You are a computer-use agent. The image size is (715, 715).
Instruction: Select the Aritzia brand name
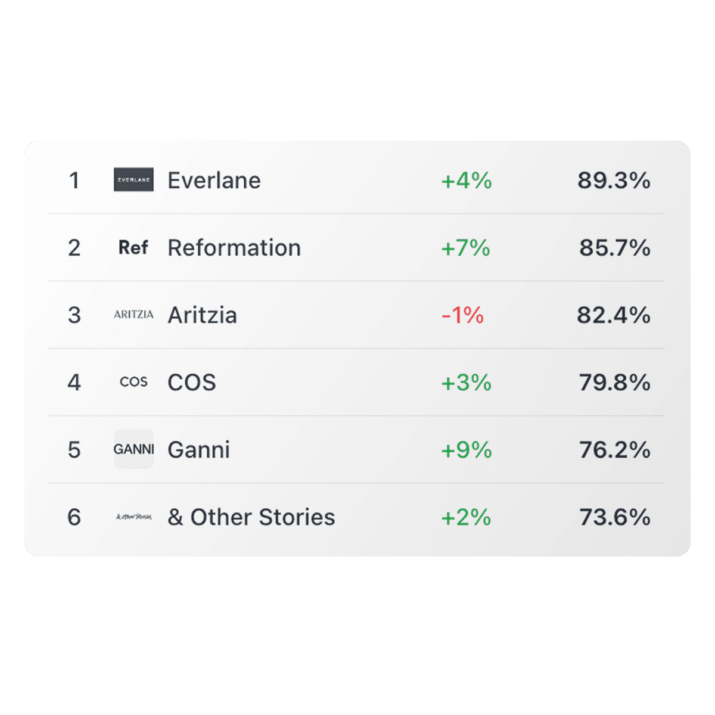[x=203, y=315]
